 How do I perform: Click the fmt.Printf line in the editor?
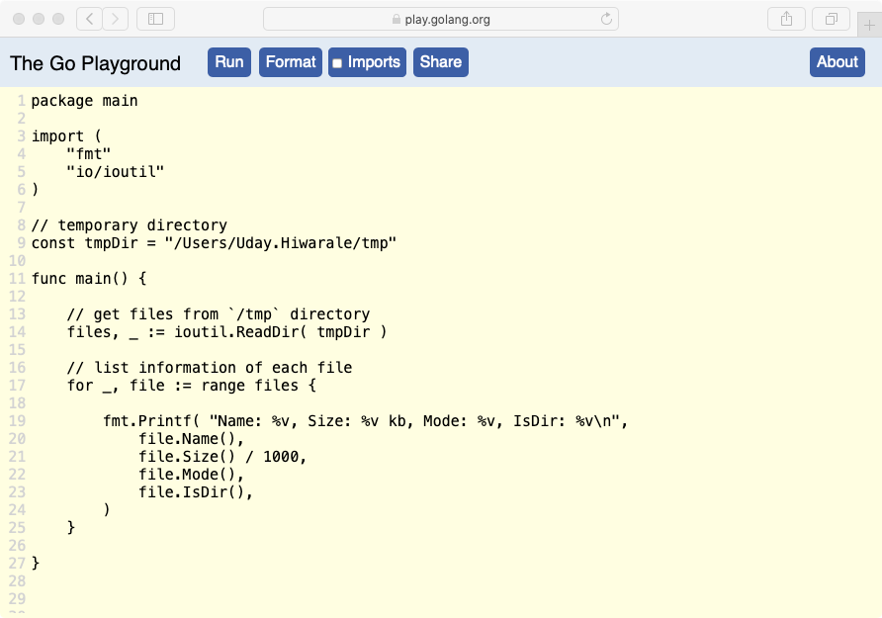tap(365, 420)
